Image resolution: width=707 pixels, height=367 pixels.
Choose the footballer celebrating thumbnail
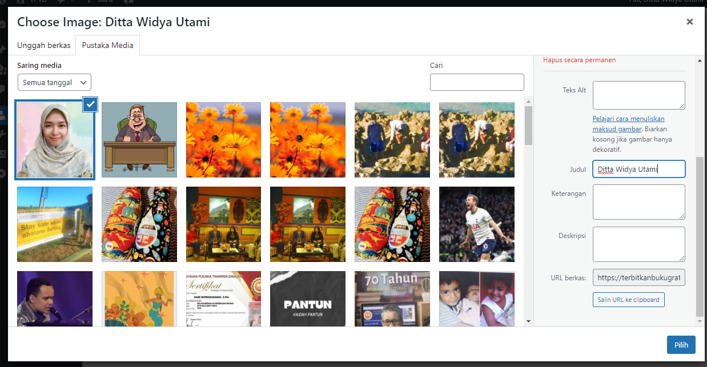tap(477, 224)
